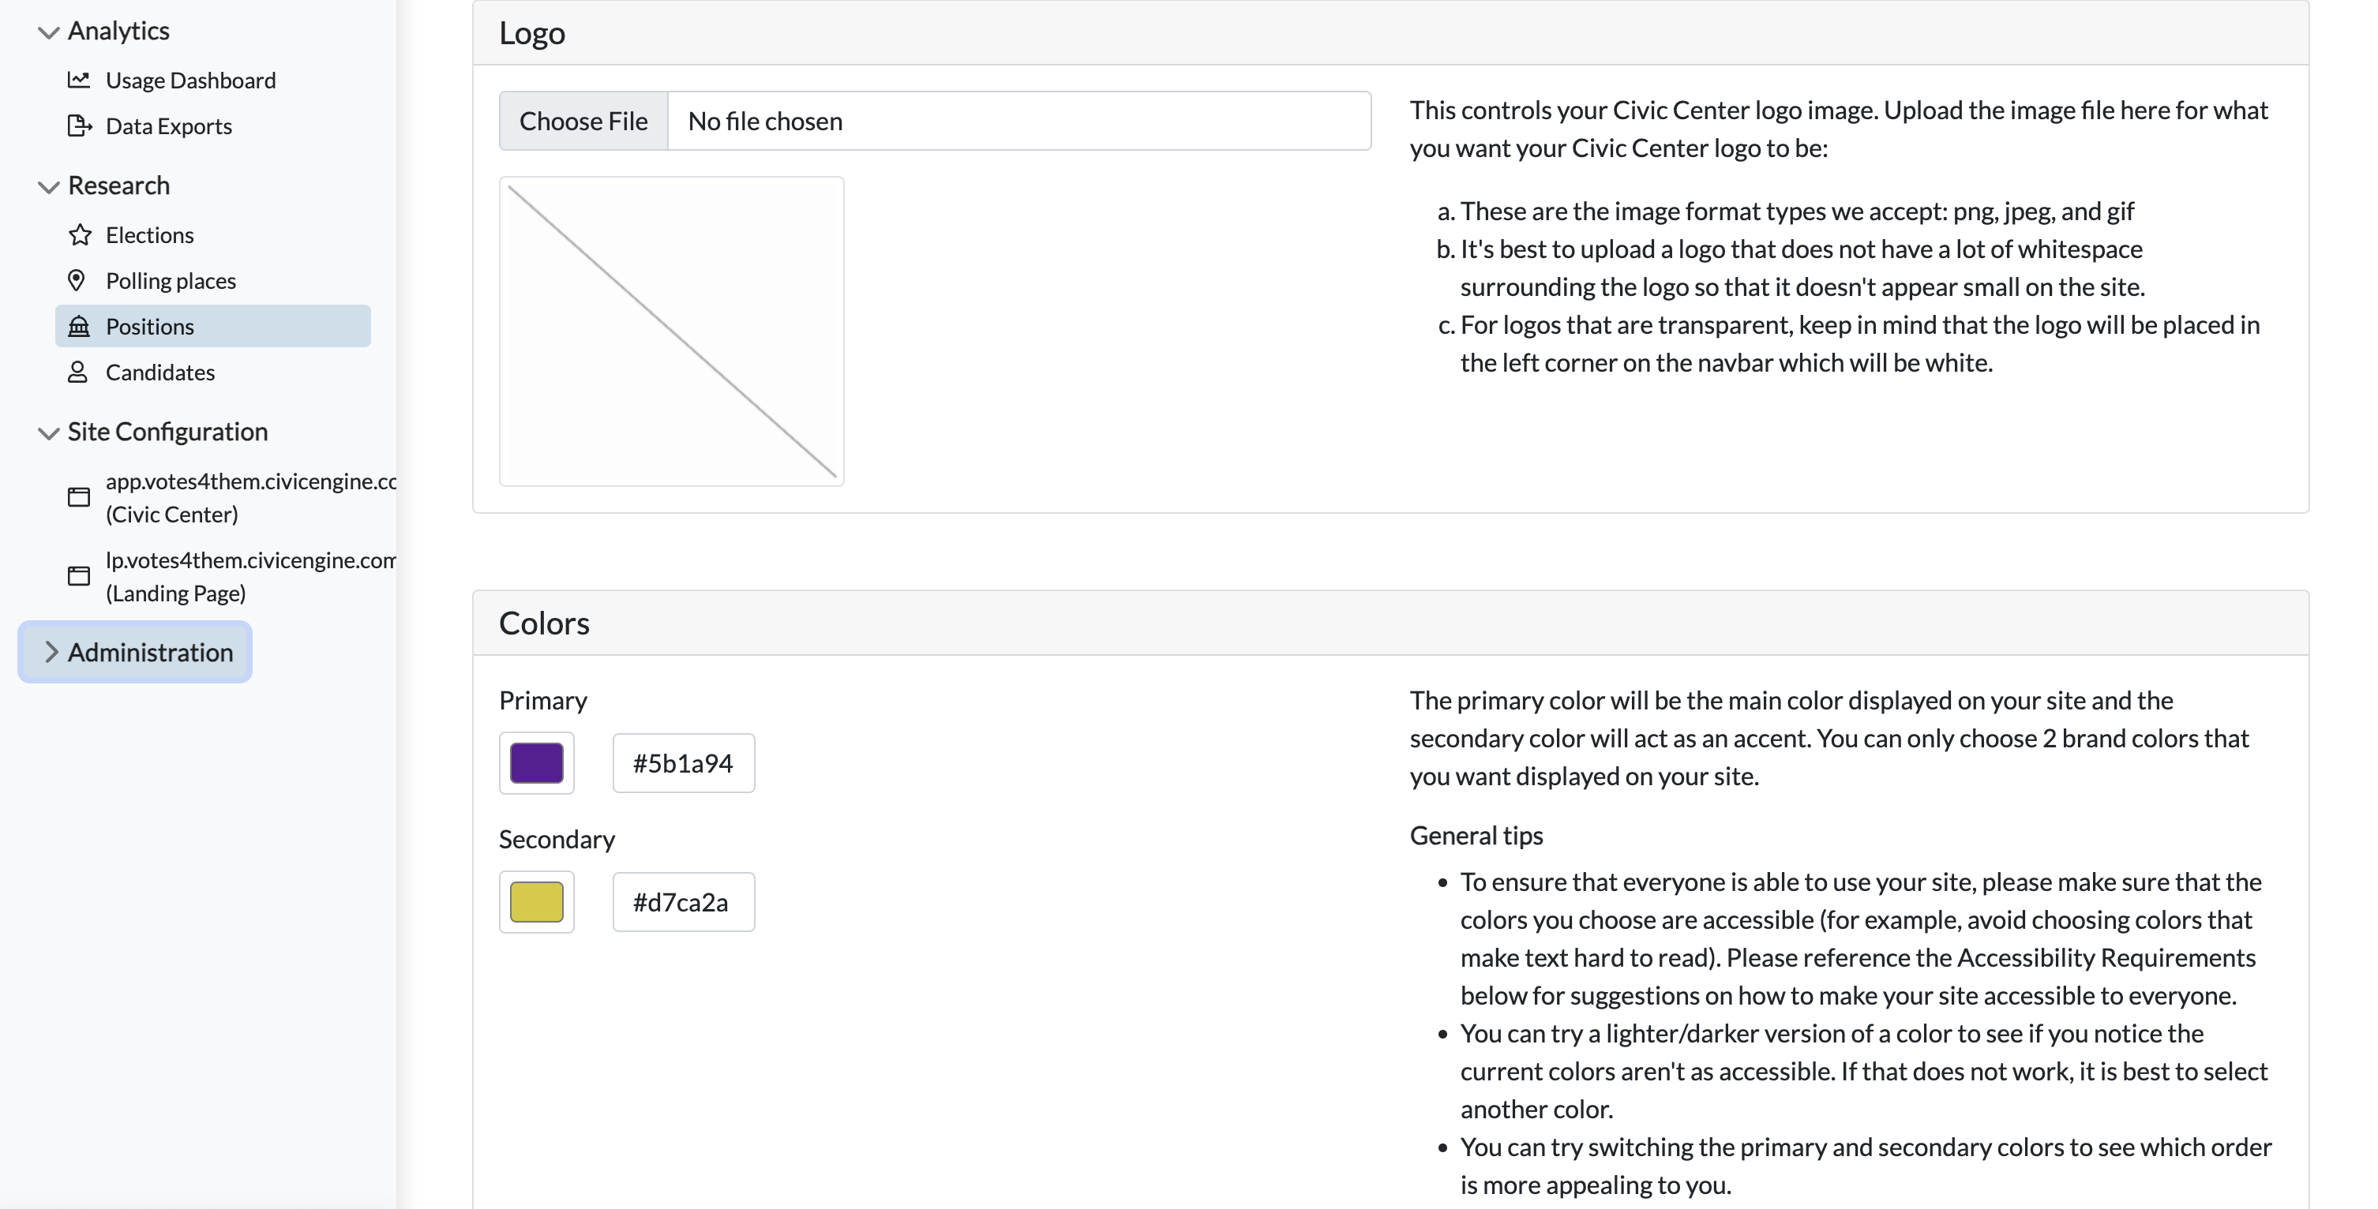Go to Elections
Viewport: 2378px width, 1209px height.
[149, 234]
